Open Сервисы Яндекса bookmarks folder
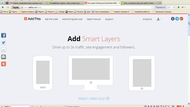The image size is (190, 107). click(26, 12)
